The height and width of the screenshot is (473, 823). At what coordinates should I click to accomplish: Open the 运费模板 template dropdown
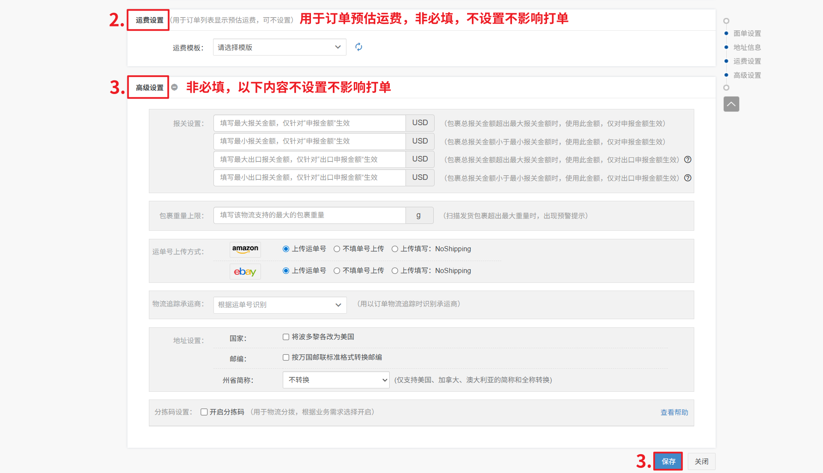[x=279, y=47]
